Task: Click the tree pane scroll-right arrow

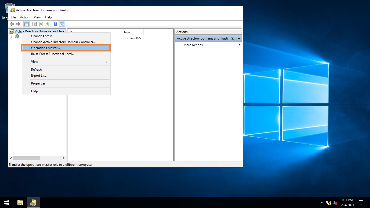Action: point(64,158)
